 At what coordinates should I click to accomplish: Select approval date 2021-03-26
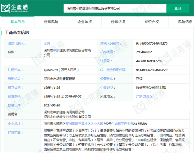click(x=52, y=105)
